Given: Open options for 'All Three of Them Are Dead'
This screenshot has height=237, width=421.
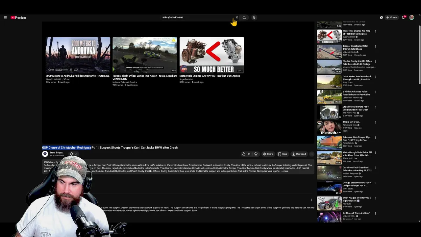Looking at the screenshot, I should coord(375,213).
